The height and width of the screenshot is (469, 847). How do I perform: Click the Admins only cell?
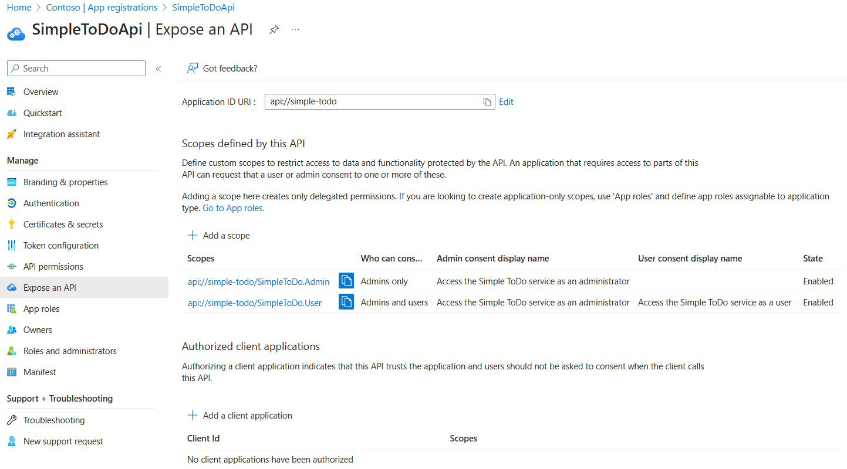pyautogui.click(x=384, y=281)
